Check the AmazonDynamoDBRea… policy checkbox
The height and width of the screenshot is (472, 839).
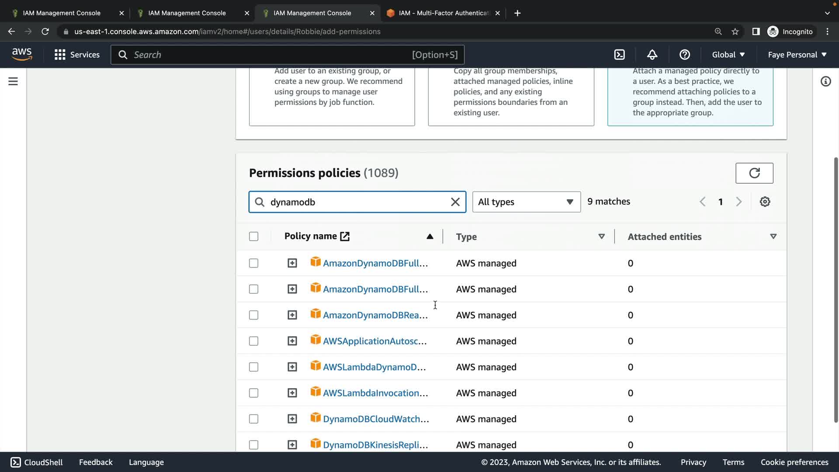click(253, 315)
